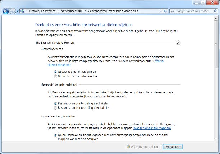Click the network control panel icon in address bar

[22, 11]
